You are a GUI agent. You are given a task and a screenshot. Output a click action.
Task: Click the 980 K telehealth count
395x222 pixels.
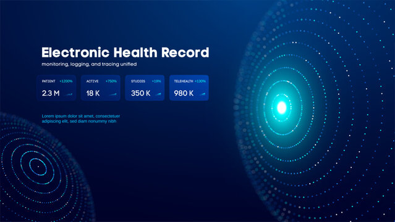click(x=184, y=93)
